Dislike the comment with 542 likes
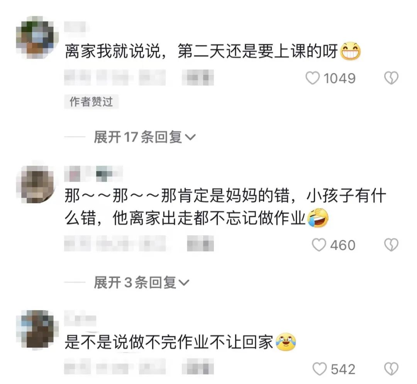 pos(391,369)
